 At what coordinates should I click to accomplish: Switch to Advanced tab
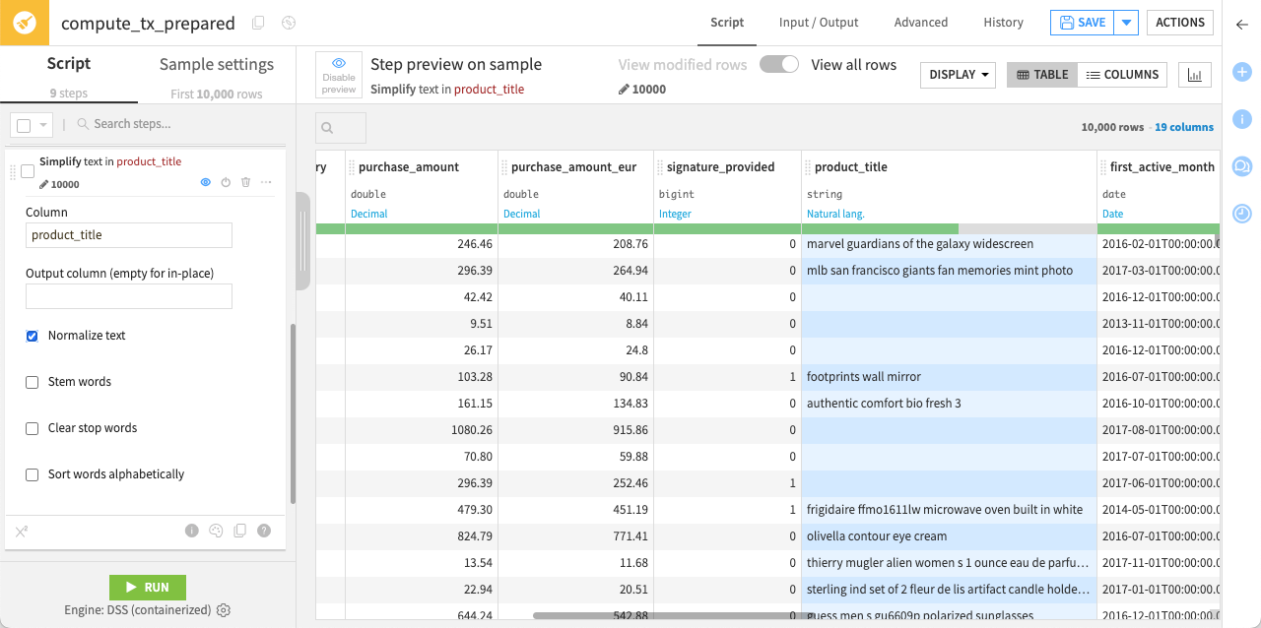click(921, 23)
